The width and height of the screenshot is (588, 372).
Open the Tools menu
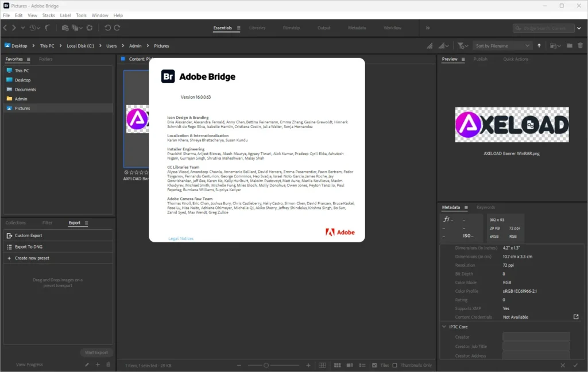coord(80,15)
